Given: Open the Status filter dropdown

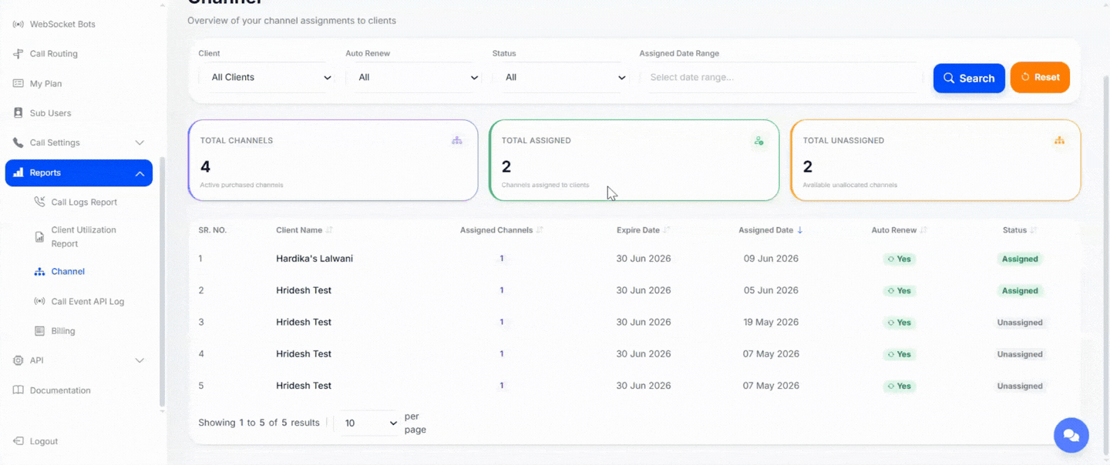Looking at the screenshot, I should [x=560, y=78].
